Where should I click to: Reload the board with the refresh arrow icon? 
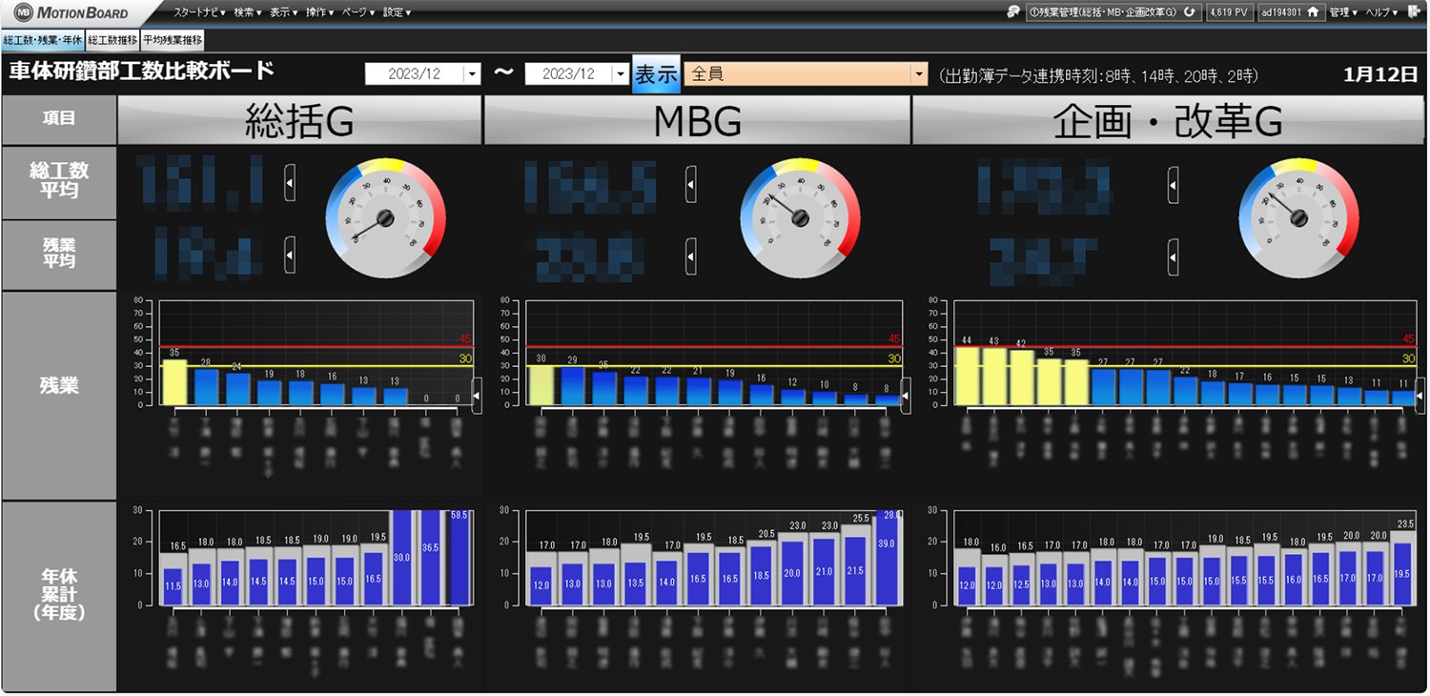pos(1190,12)
